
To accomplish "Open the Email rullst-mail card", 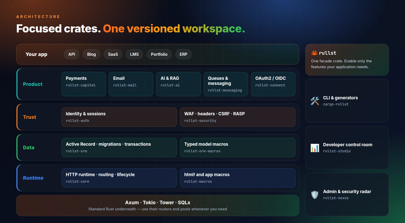I will click(131, 84).
